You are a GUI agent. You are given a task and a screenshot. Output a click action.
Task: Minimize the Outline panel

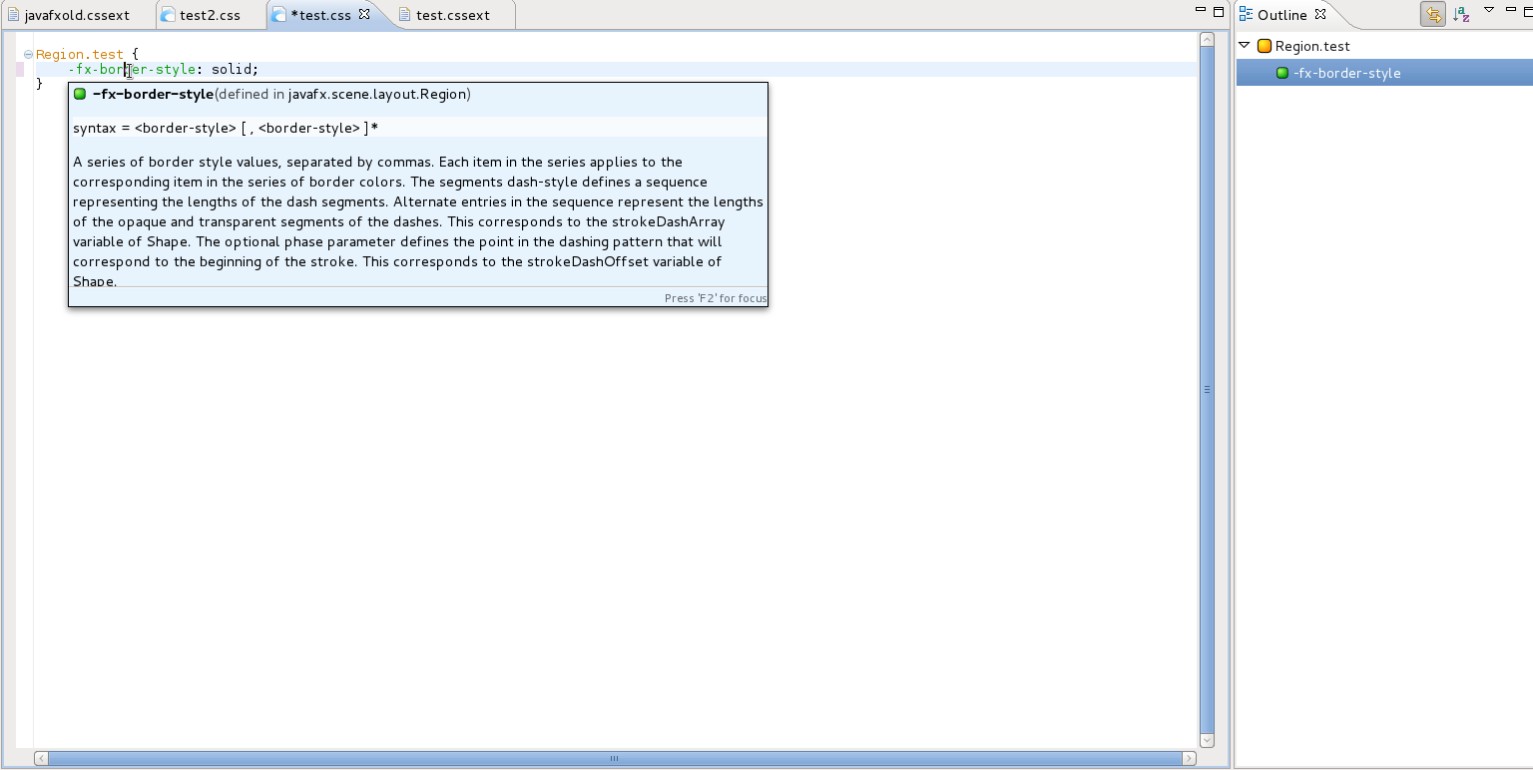coord(1512,10)
